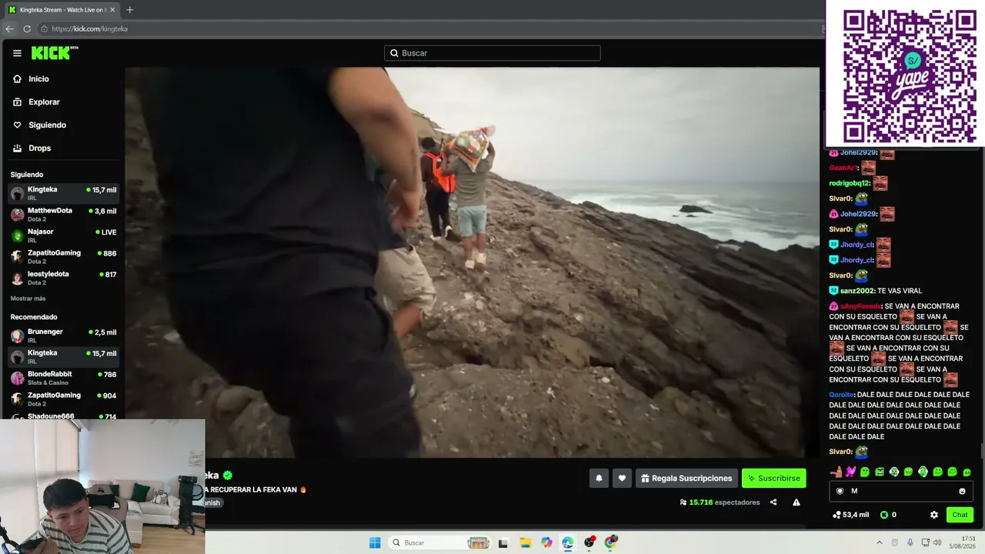Select the Kingteka Stream browser tab
Viewport: 985px width, 554px height.
click(62, 10)
